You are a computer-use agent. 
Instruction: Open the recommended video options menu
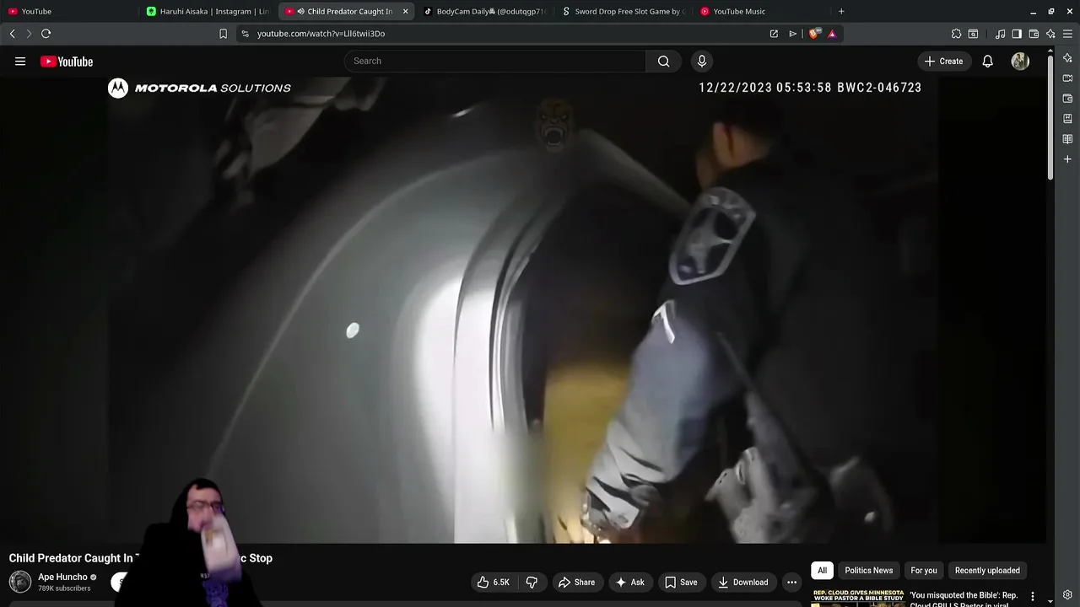click(x=1032, y=597)
